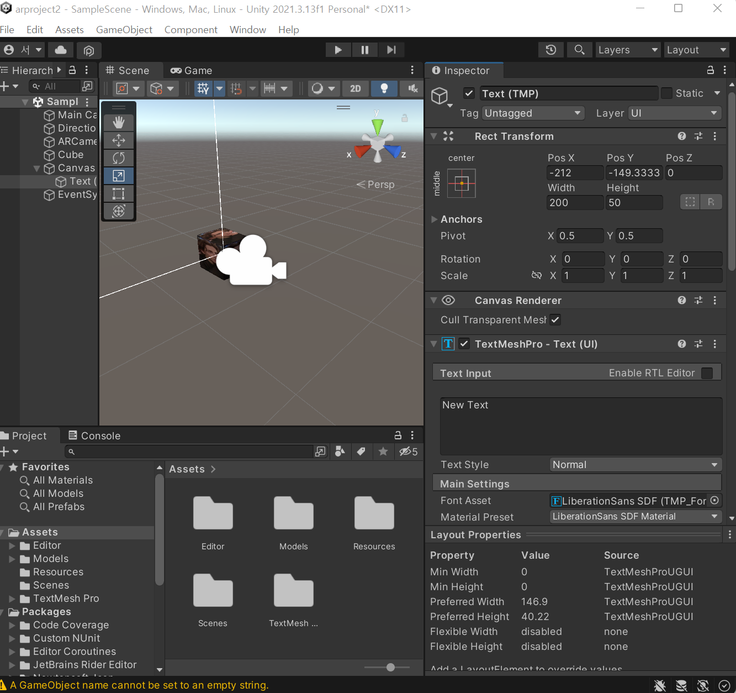Viewport: 736px width, 693px height.
Task: Select the Scale tool in Scene
Action: pos(119,176)
